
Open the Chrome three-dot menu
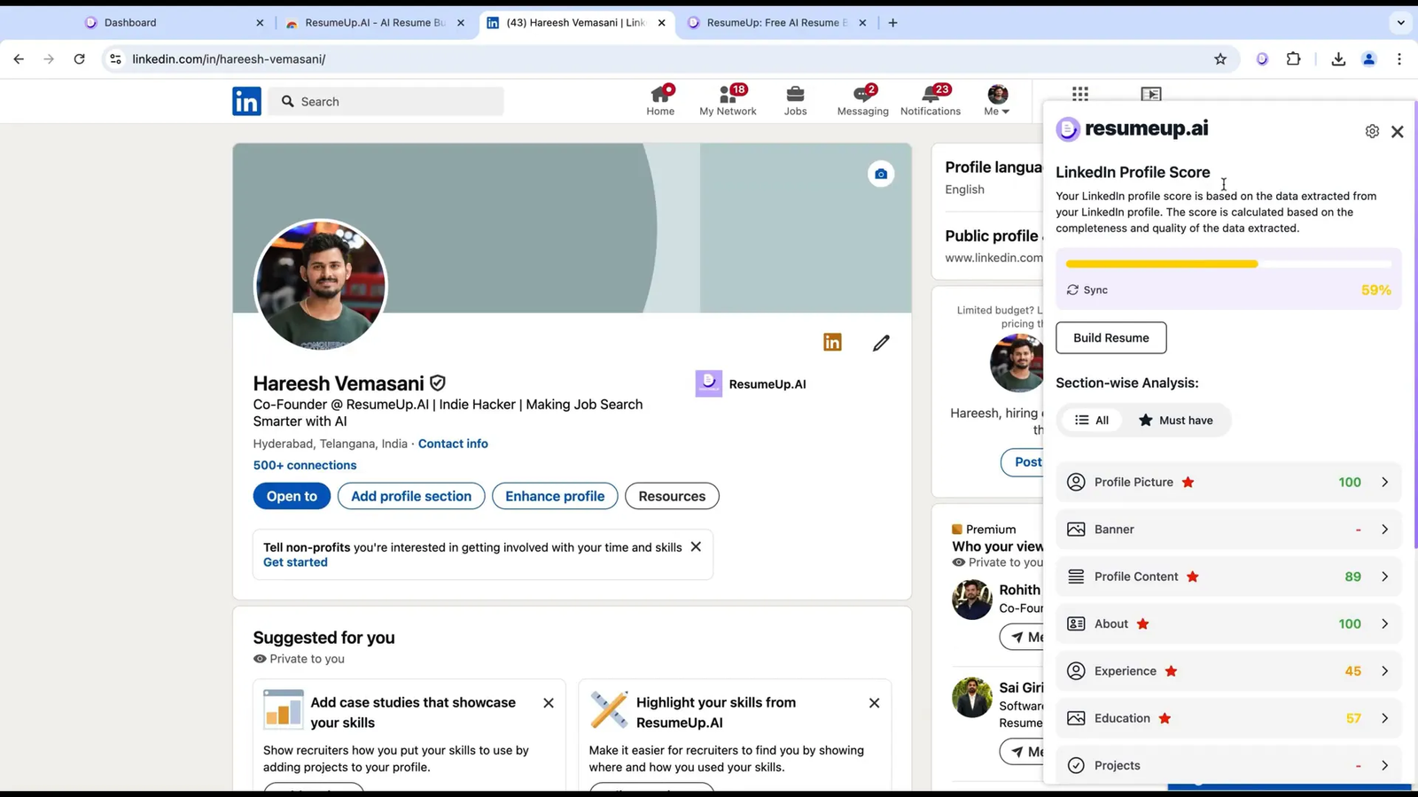(x=1399, y=59)
